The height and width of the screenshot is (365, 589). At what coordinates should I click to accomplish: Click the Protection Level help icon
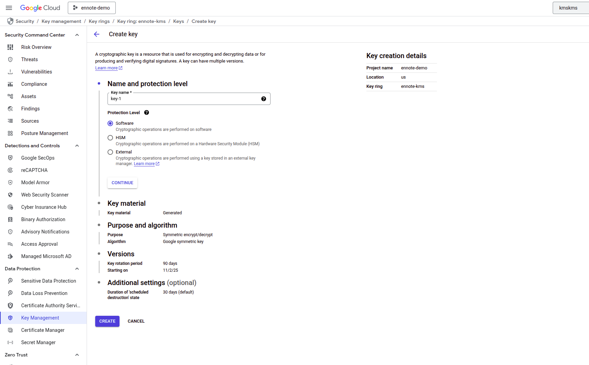pyautogui.click(x=147, y=112)
